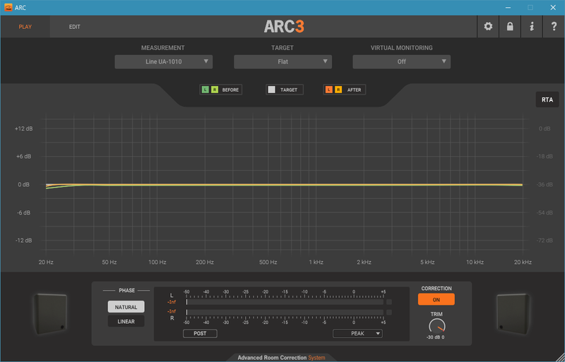The image size is (565, 362).
Task: Click the BEFORE legend label
Action: [230, 90]
